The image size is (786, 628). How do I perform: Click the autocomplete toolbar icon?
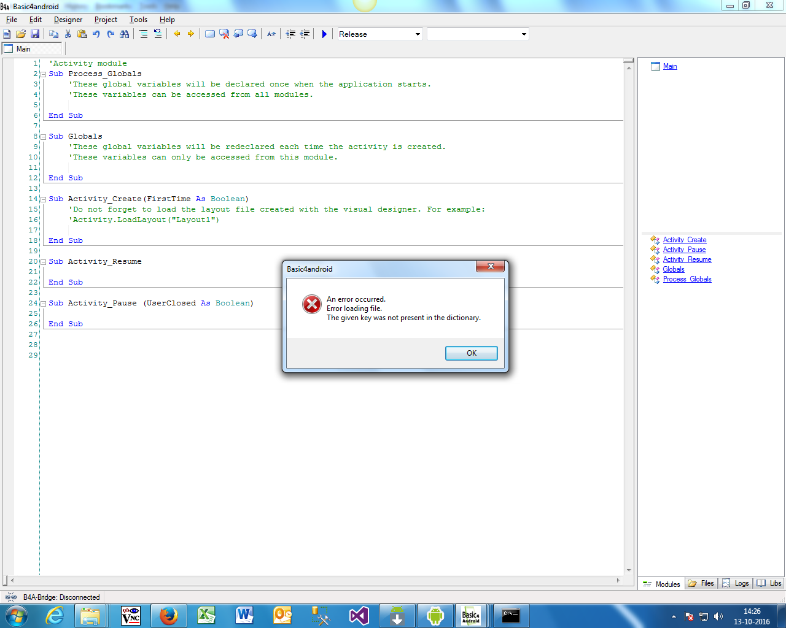point(271,34)
